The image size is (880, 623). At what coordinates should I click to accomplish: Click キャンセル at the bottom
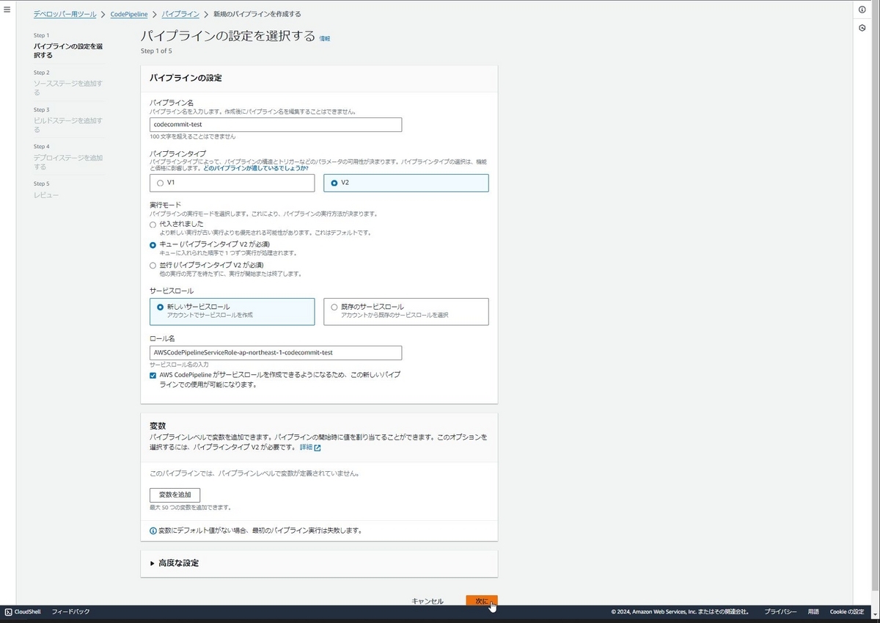tap(428, 600)
